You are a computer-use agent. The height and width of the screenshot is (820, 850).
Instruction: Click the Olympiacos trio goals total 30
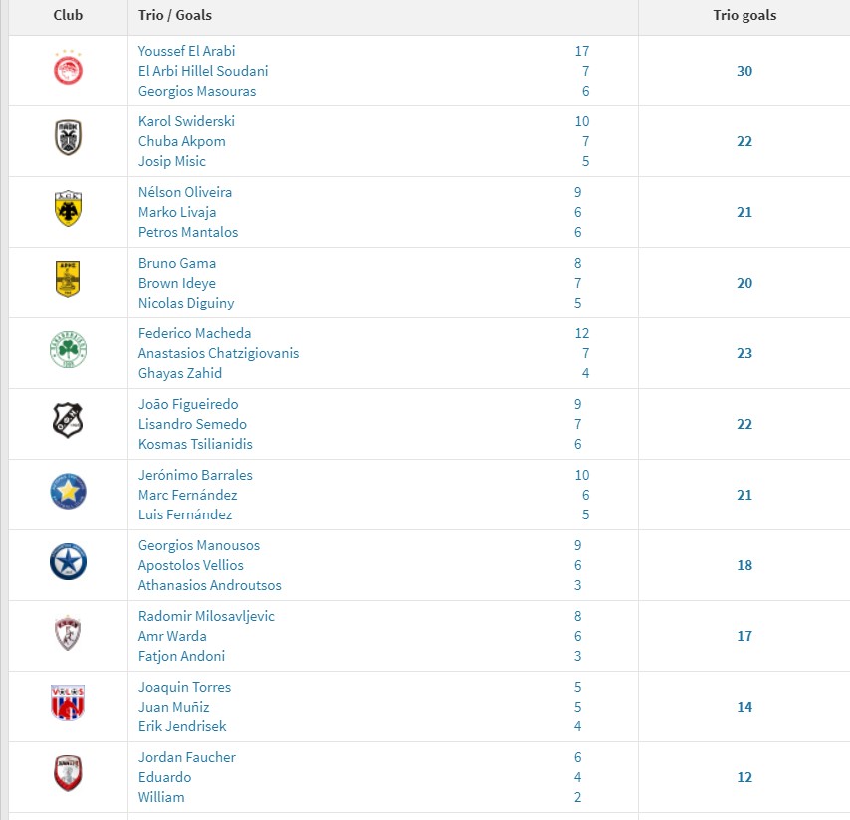tap(744, 71)
